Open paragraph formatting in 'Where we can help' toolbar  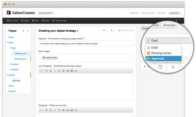pyautogui.click(x=46, y=110)
